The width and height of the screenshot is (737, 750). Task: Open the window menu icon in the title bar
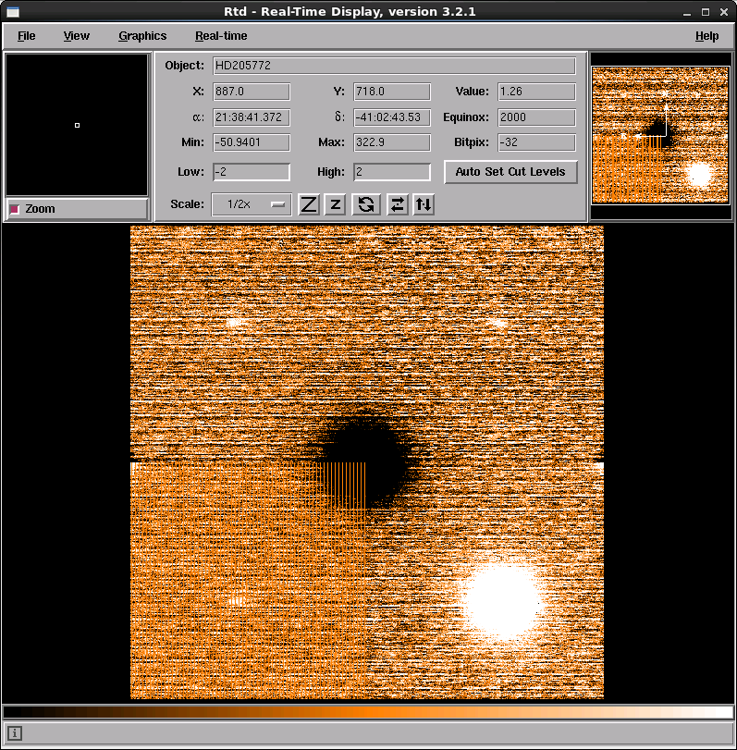[13, 12]
